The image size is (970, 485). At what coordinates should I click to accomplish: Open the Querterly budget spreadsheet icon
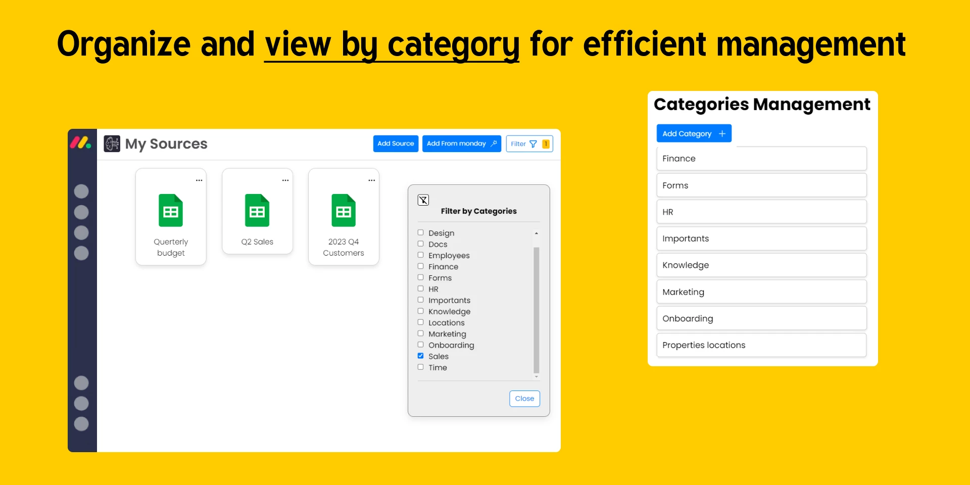point(171,210)
